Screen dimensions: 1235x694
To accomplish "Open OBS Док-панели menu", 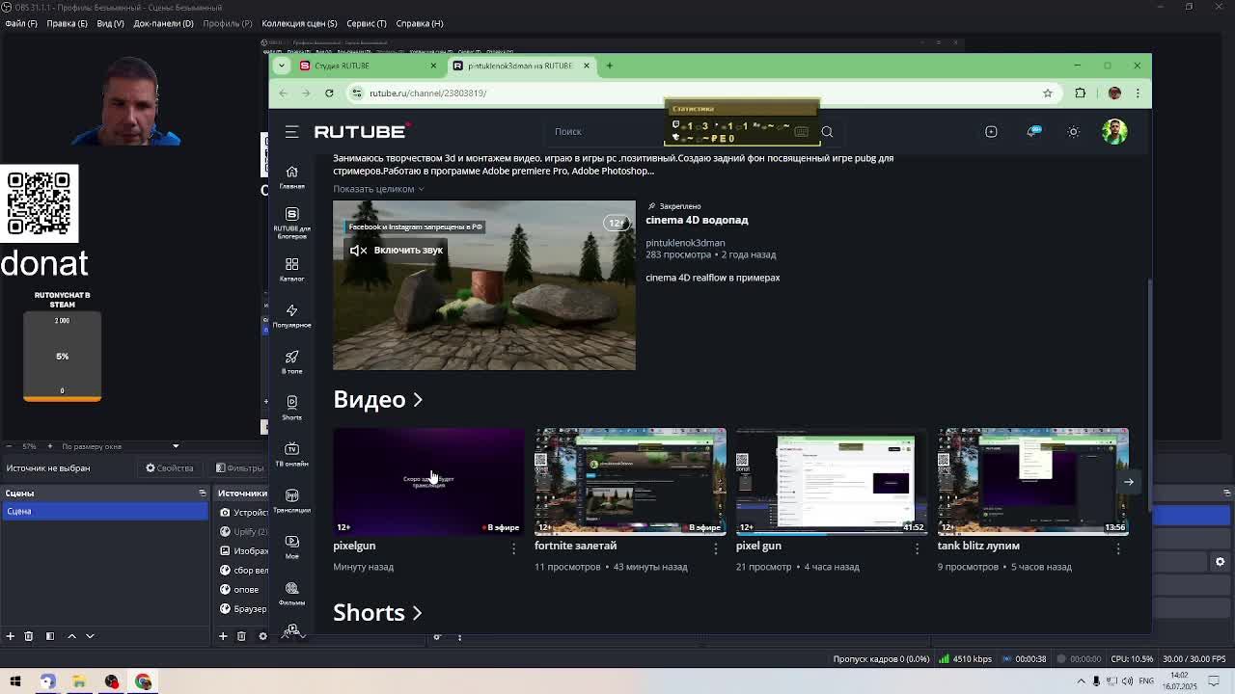I will pos(163,23).
